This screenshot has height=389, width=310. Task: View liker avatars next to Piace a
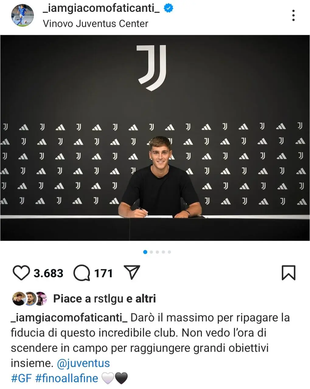click(30, 299)
